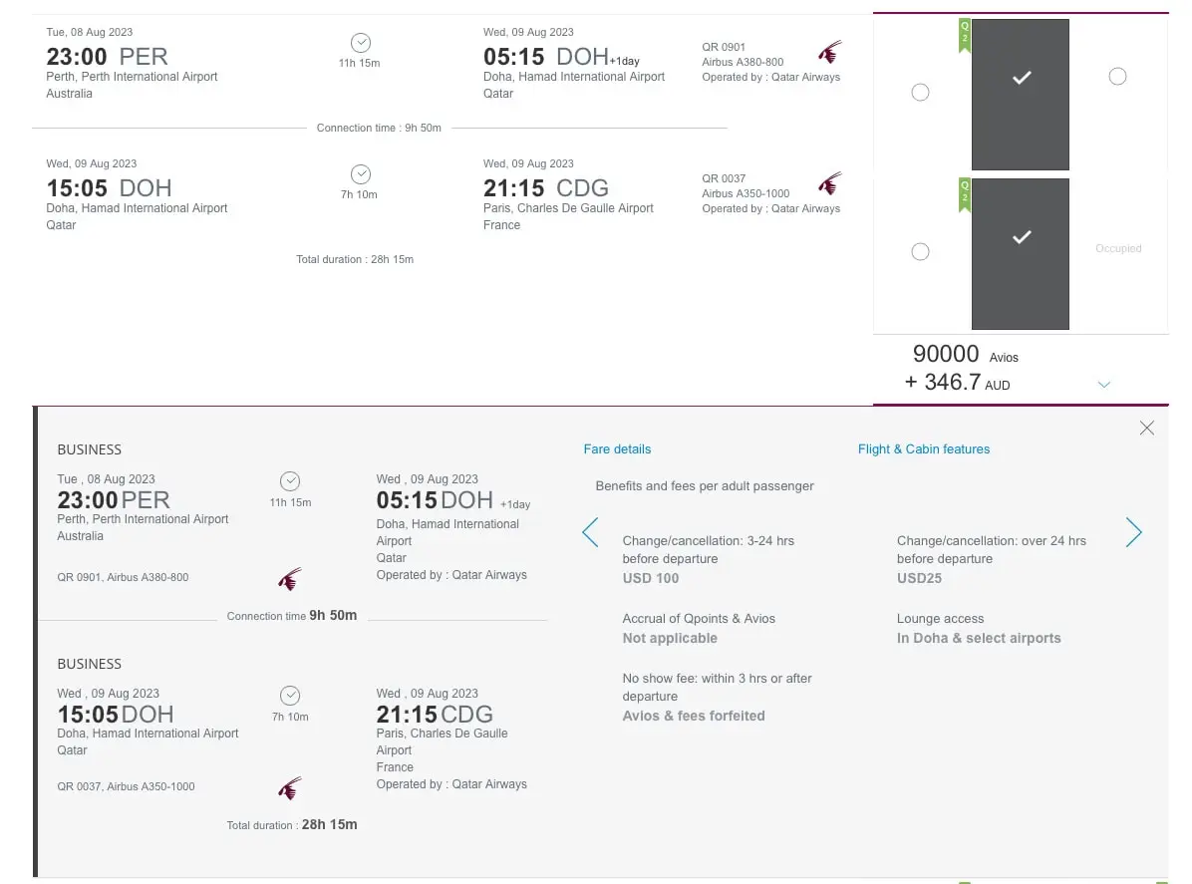Click the selected lower seat thumbnail

pos(1020,253)
